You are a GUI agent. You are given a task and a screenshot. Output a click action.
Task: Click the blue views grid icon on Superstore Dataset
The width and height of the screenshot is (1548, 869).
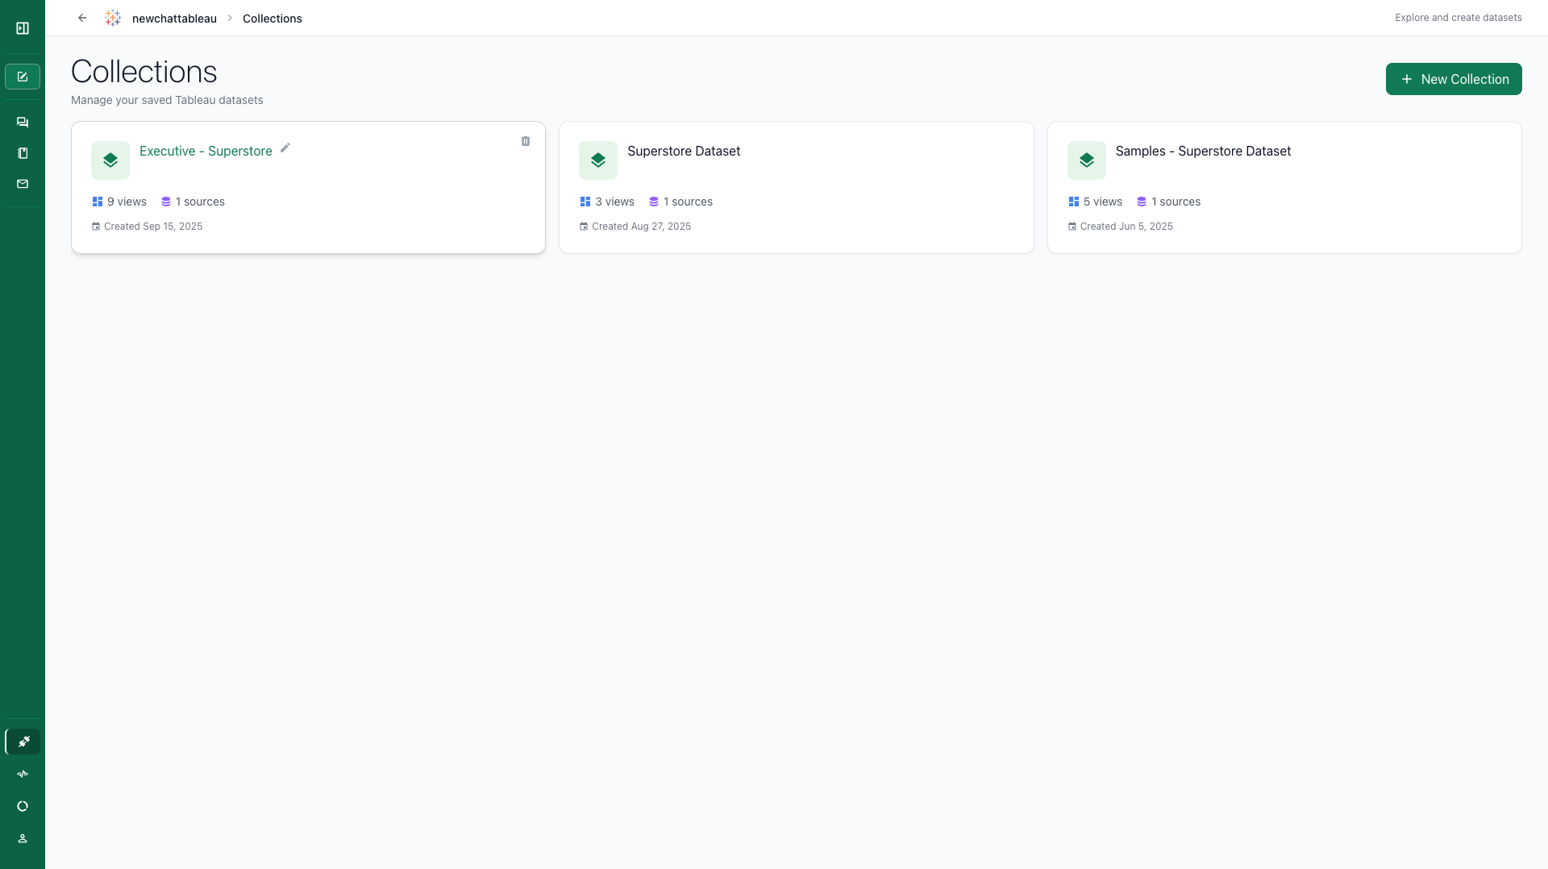[585, 202]
